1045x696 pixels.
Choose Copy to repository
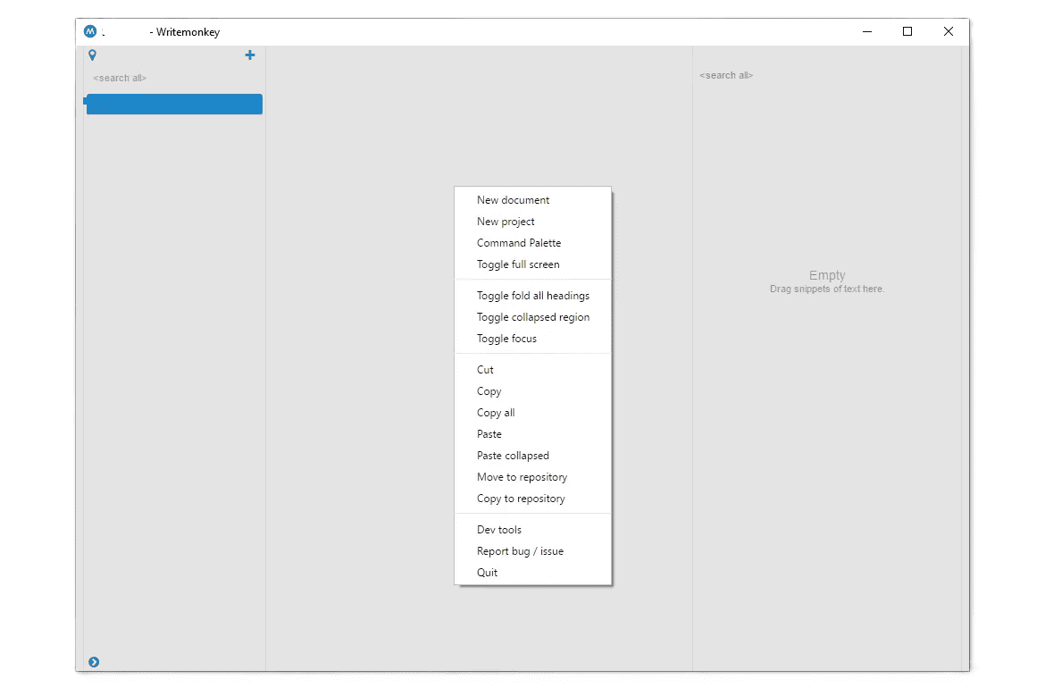click(532, 498)
